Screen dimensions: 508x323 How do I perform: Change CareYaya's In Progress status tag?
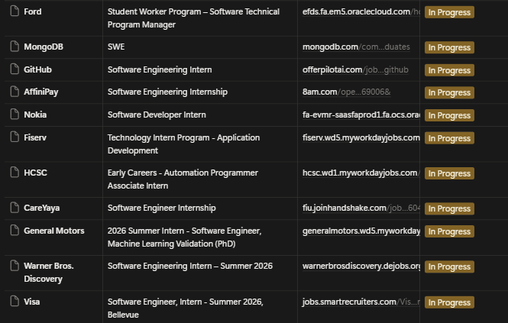click(449, 208)
